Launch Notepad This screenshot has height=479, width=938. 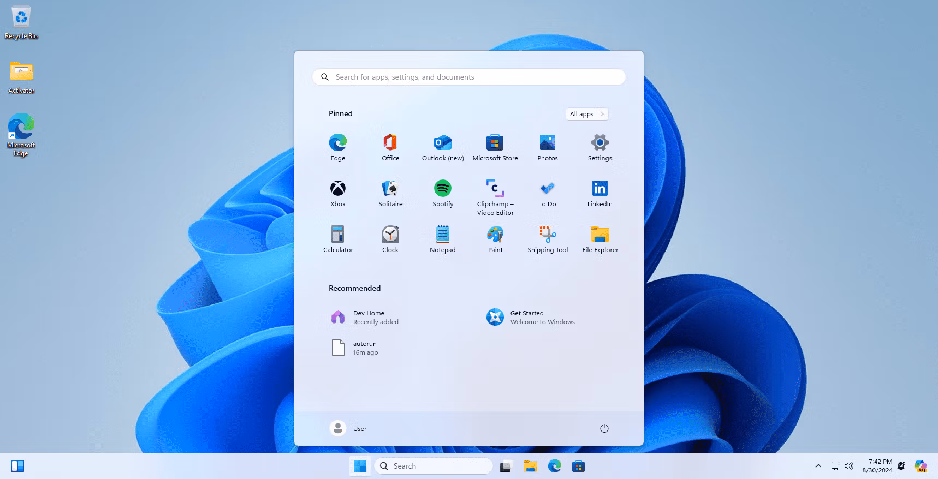coord(443,239)
